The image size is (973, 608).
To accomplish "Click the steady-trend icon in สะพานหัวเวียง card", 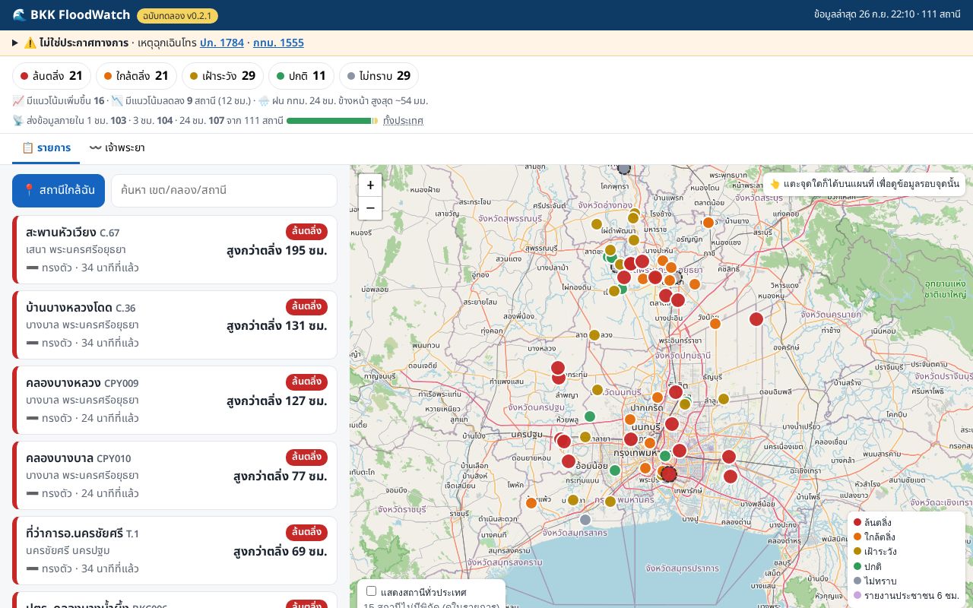I will tap(32, 268).
